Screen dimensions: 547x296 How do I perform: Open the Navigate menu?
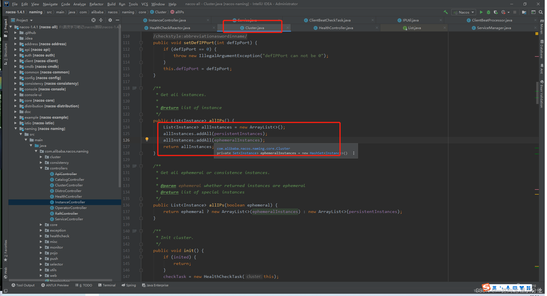(x=50, y=4)
